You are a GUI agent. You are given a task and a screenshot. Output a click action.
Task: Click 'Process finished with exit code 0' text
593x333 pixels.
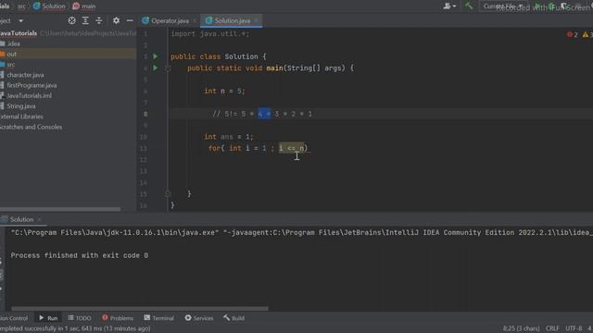[80, 255]
